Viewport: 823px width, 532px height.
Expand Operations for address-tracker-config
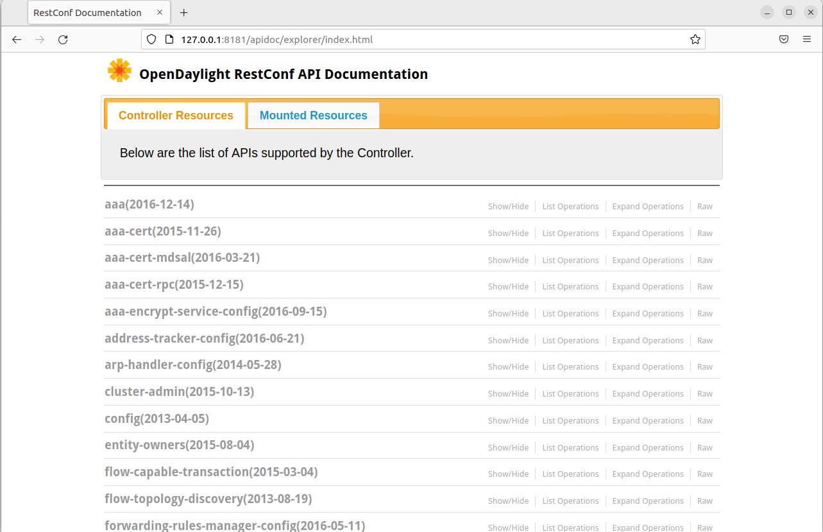coord(648,341)
